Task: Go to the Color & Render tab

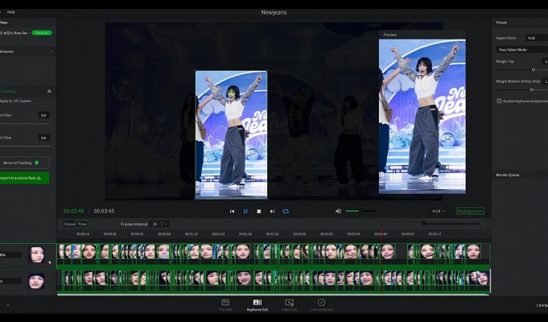Action: click(321, 304)
